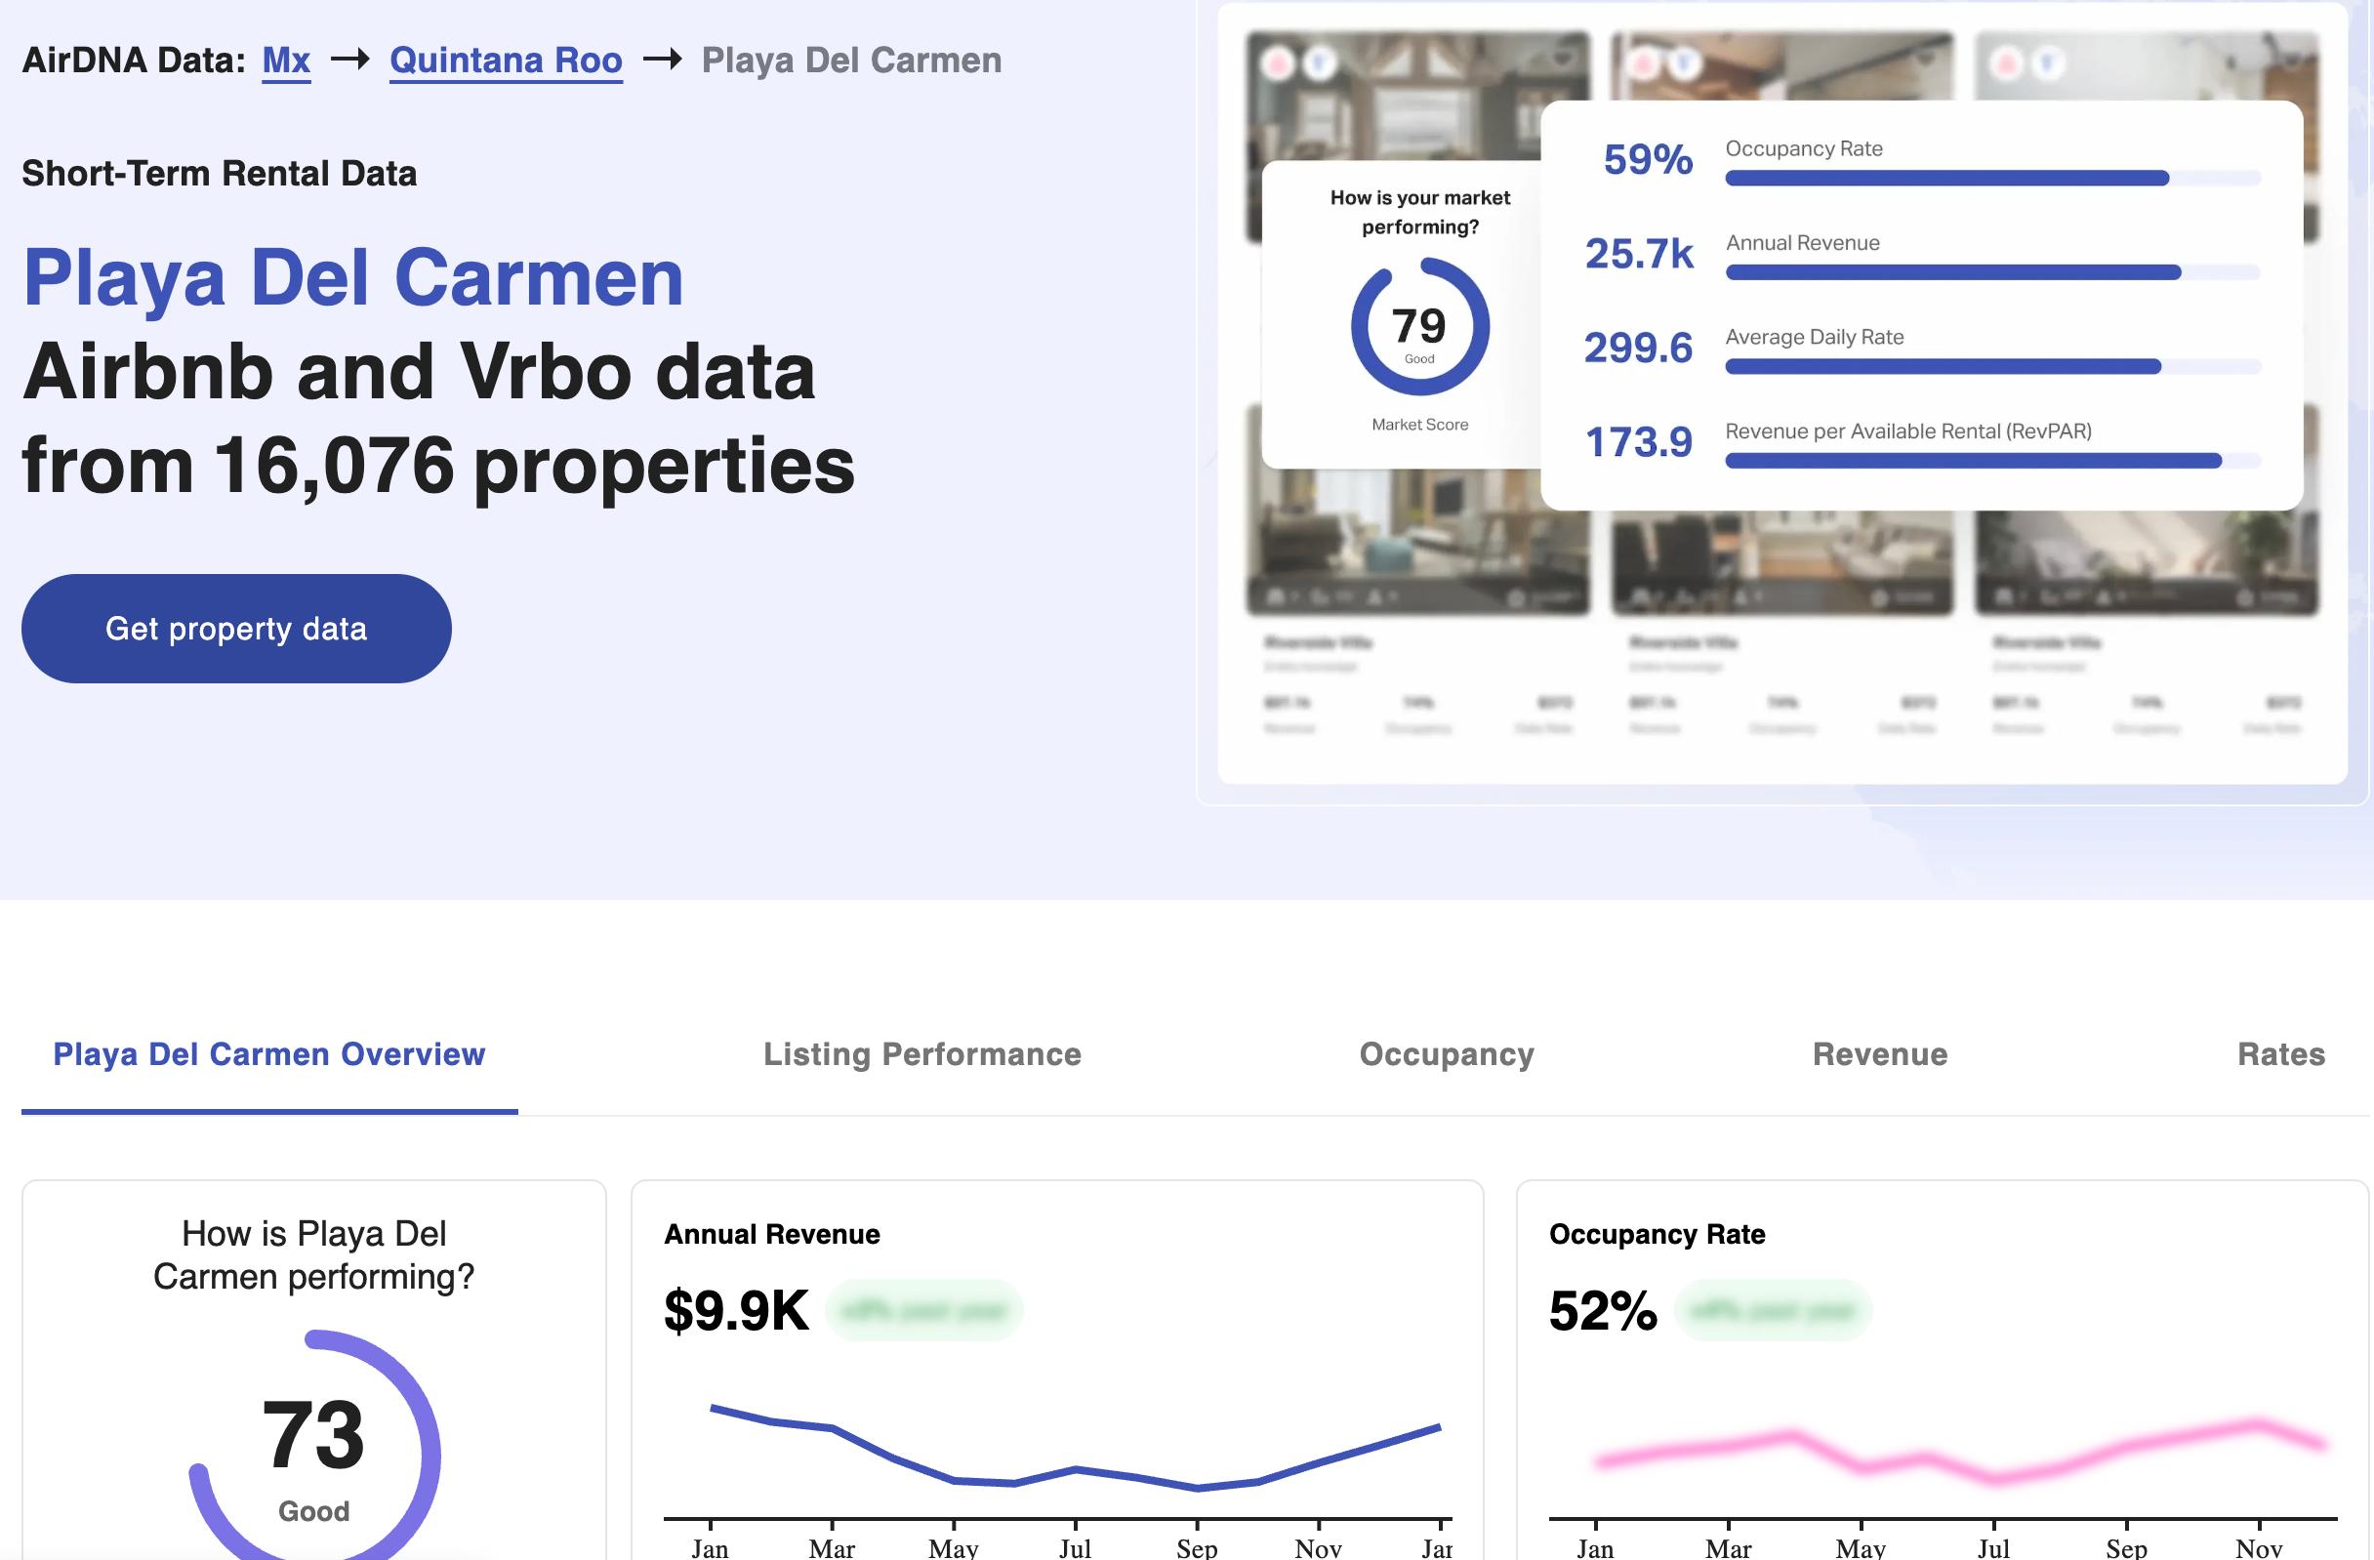
Task: Click the 'How is Playa Del Carmen performing?' heading
Action: (314, 1254)
